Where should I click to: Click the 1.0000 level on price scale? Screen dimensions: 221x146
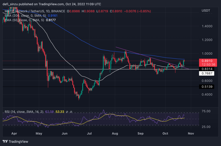click(x=207, y=54)
